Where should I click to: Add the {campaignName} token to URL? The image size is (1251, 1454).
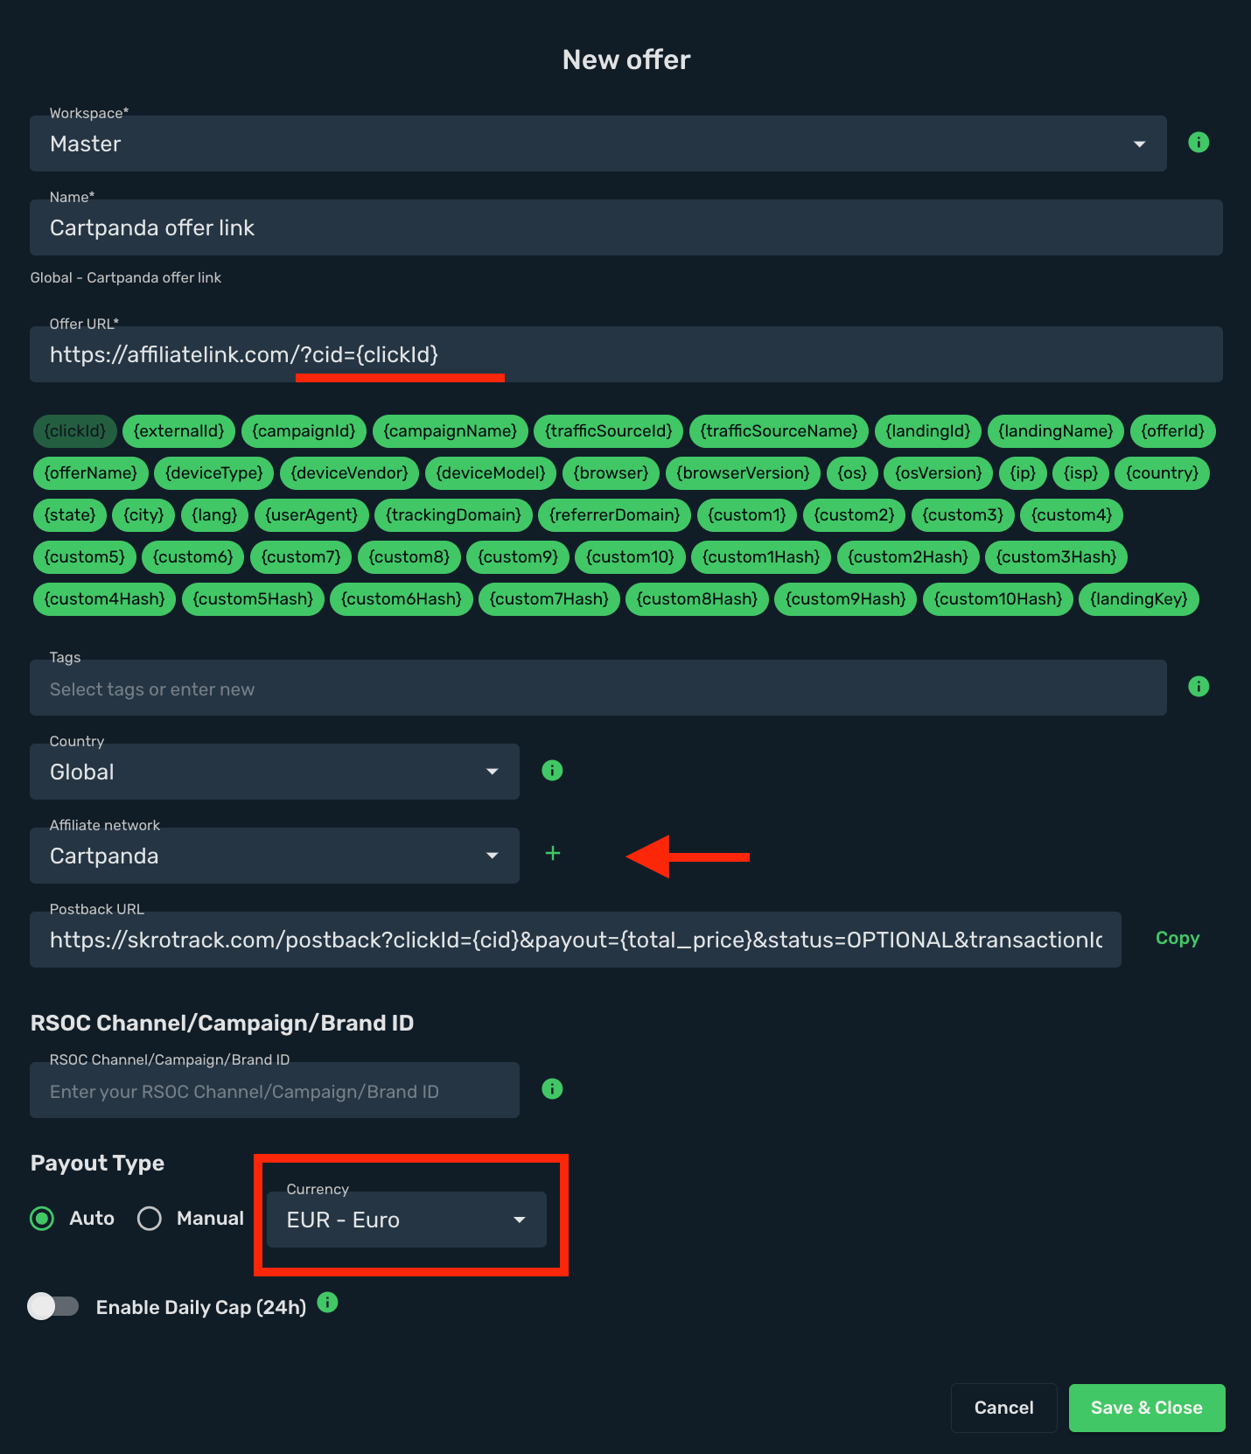451,431
